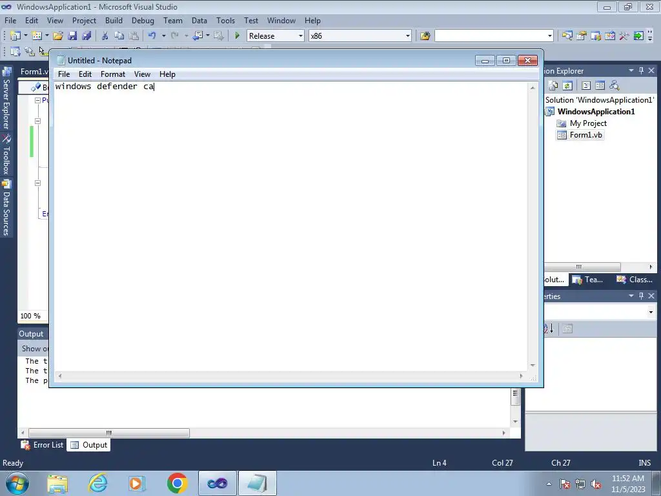Image resolution: width=661 pixels, height=496 pixels.
Task: Click the Add New Item toolbar icon
Action: click(37, 36)
